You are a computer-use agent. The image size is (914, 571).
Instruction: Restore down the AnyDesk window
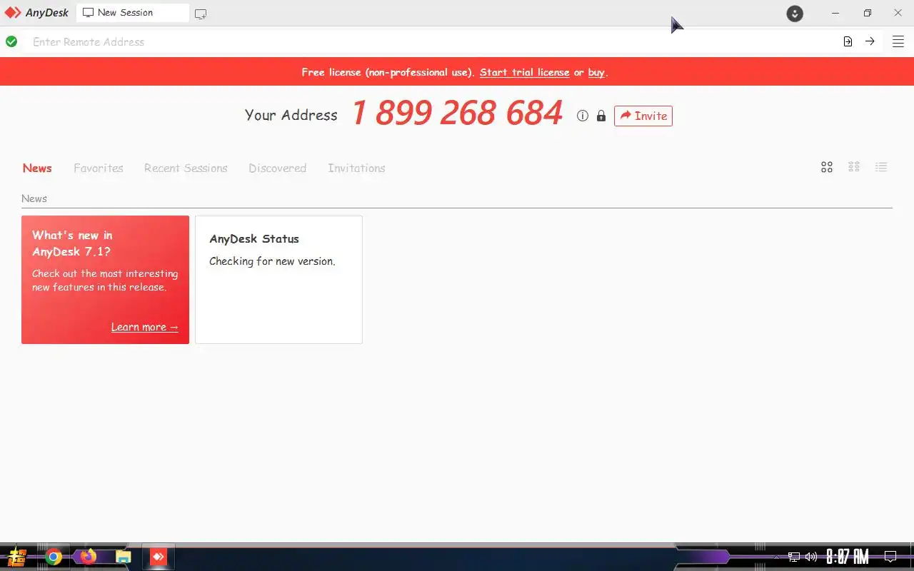pos(868,13)
